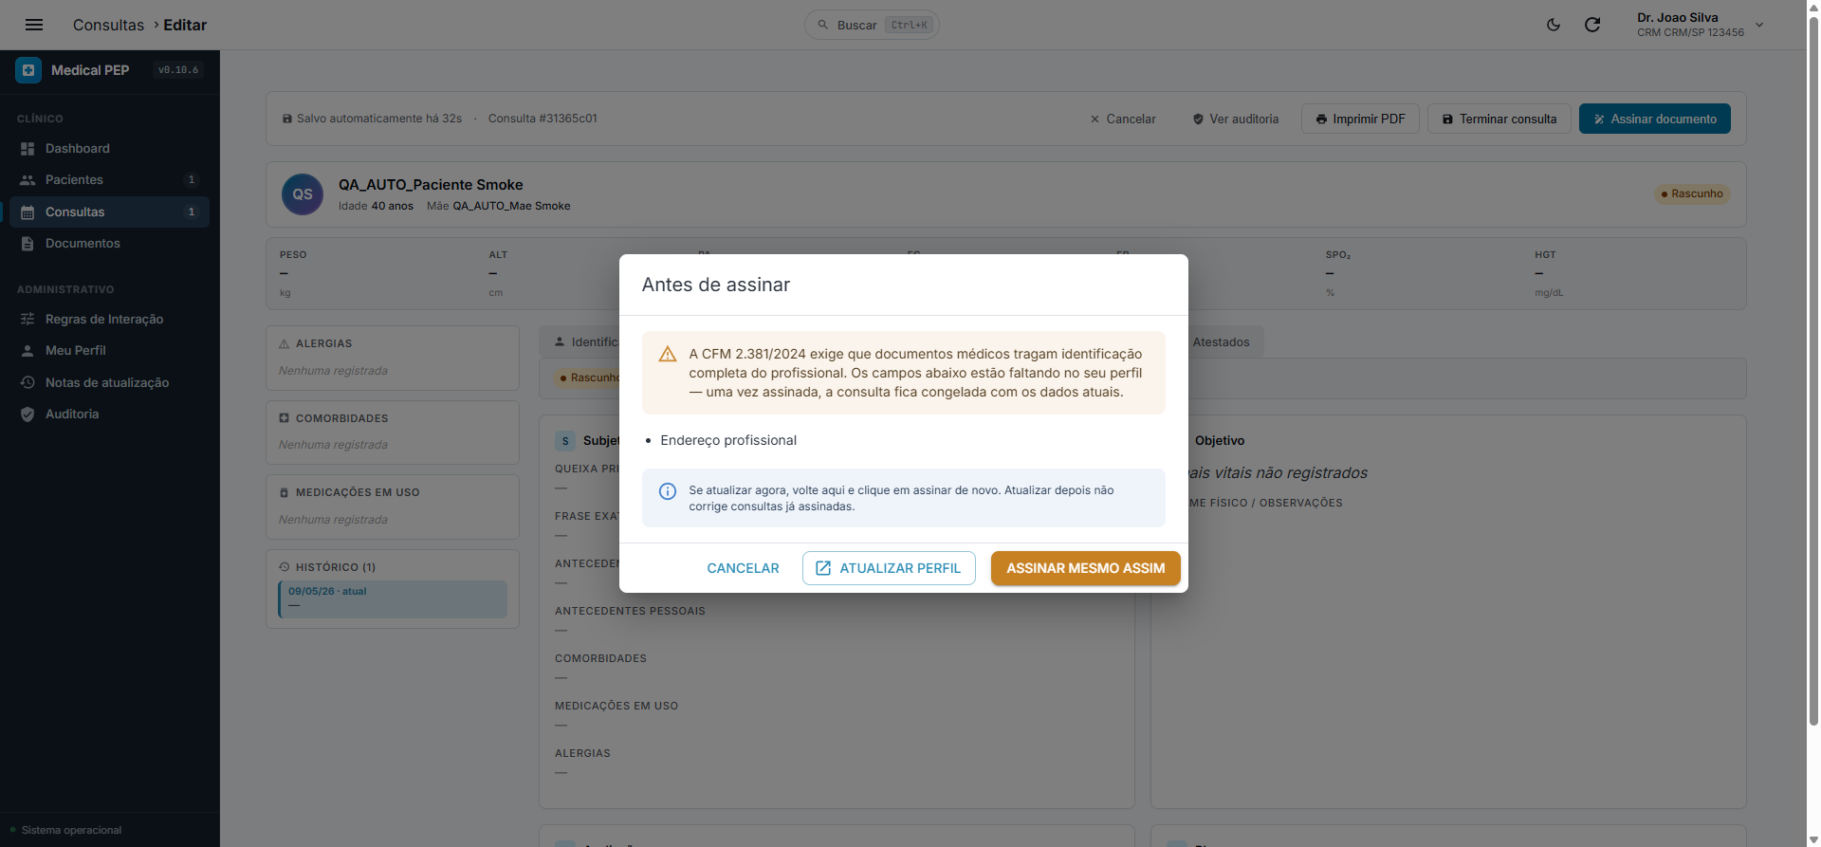The height and width of the screenshot is (847, 1821).
Task: Click the Documentos file icon
Action: pyautogui.click(x=28, y=244)
